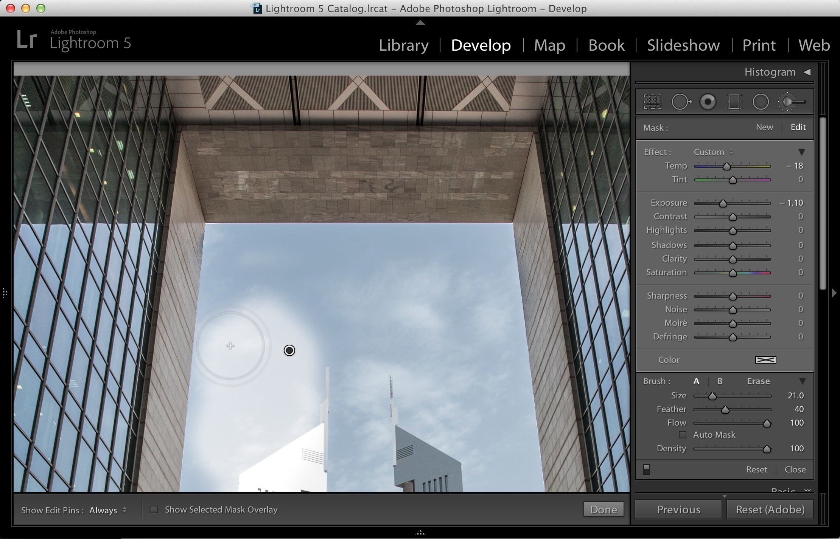
Task: Click the Density slider handle
Action: pyautogui.click(x=767, y=449)
